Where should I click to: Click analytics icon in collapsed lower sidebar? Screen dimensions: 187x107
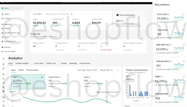pyautogui.click(x=4, y=97)
